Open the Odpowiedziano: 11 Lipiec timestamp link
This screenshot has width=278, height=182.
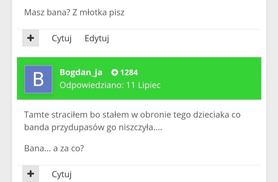click(110, 85)
